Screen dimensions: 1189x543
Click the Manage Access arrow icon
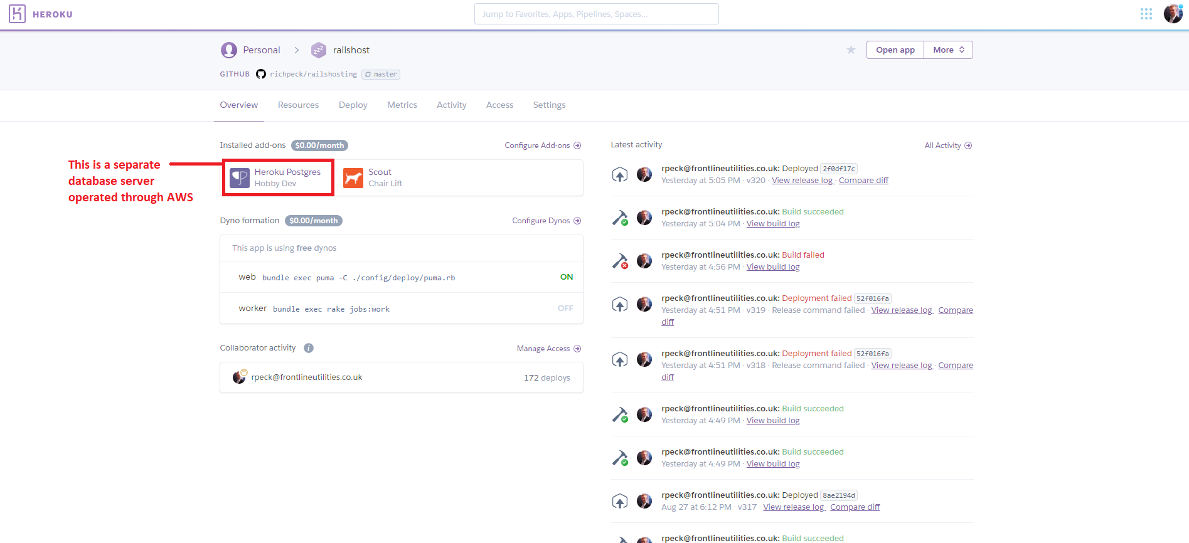tap(577, 349)
